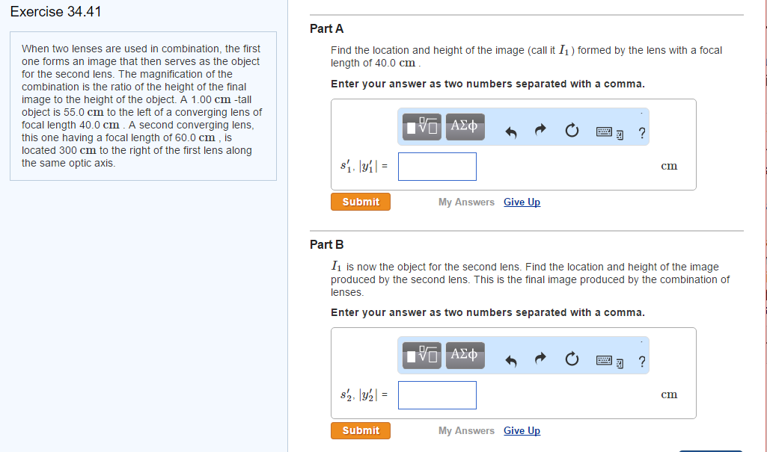Click Give Up for Part B
The image size is (767, 452).
pyautogui.click(x=522, y=430)
